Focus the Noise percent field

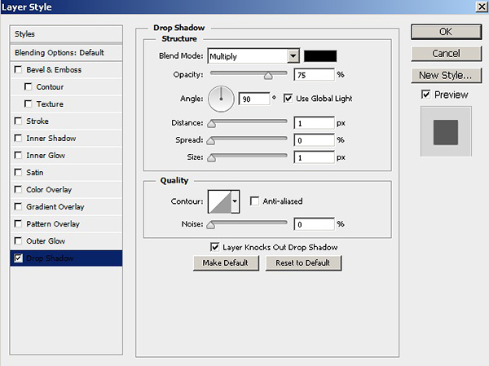(x=314, y=224)
